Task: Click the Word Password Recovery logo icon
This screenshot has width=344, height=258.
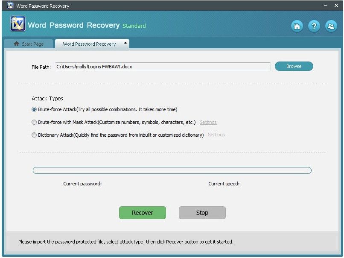Action: [x=18, y=23]
